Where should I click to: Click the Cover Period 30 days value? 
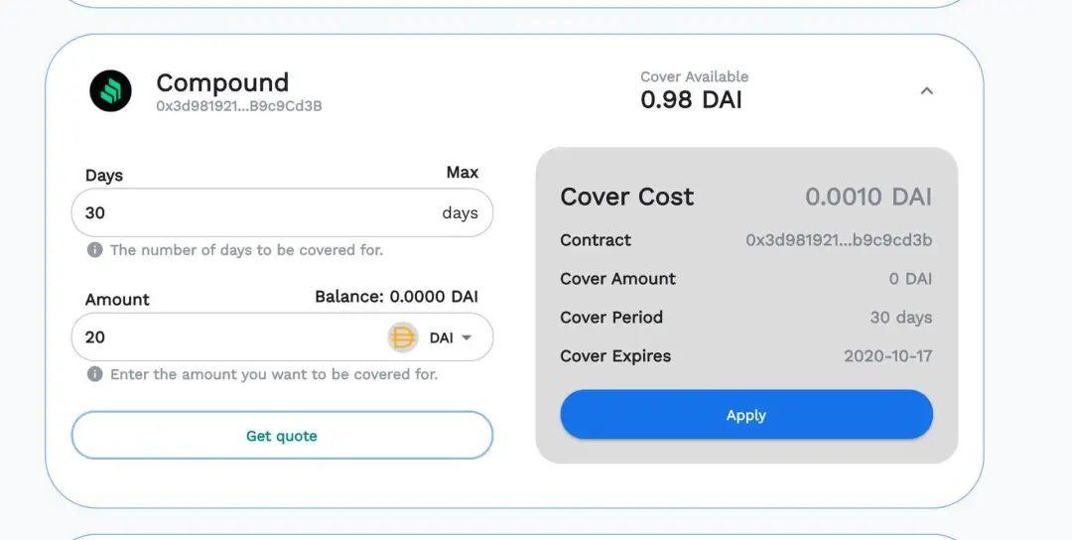pyautogui.click(x=901, y=318)
